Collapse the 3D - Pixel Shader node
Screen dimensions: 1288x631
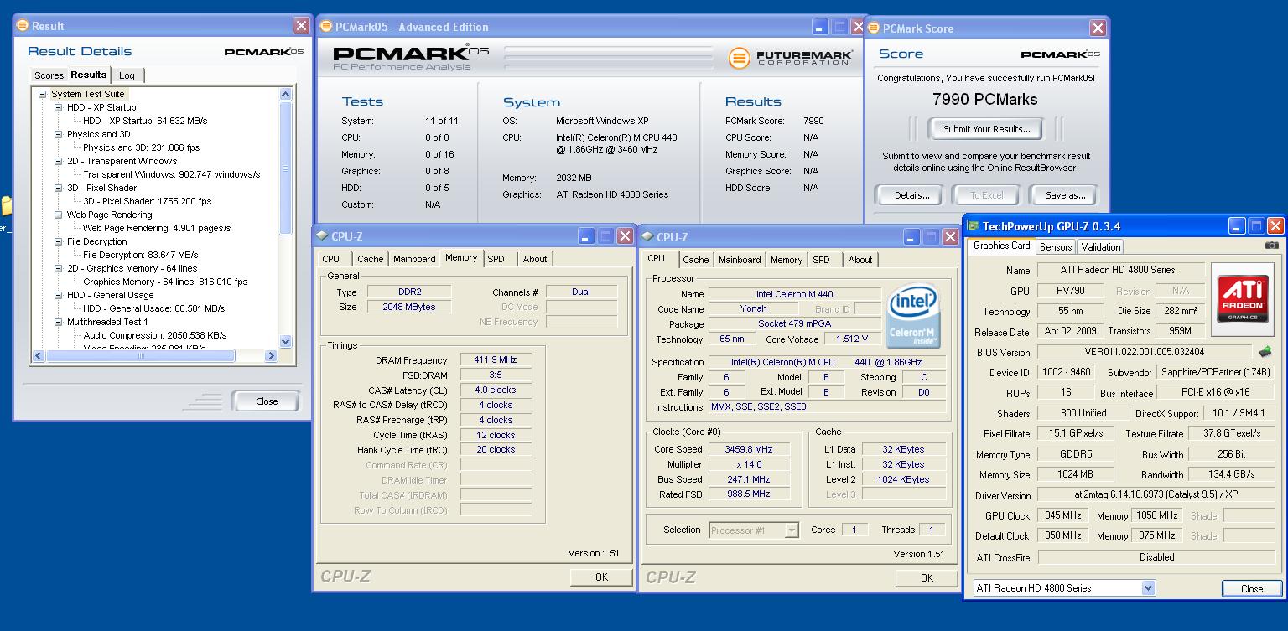click(59, 188)
